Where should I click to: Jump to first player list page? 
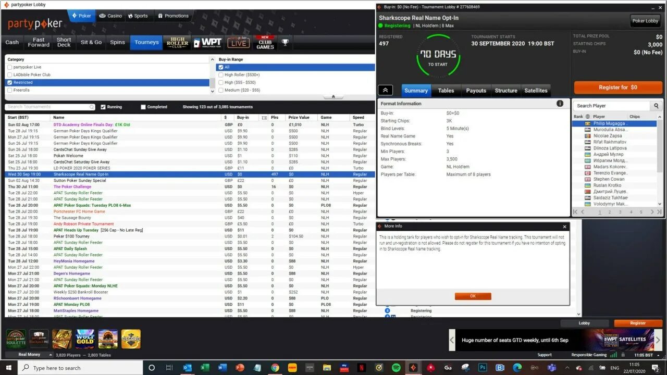tap(575, 212)
